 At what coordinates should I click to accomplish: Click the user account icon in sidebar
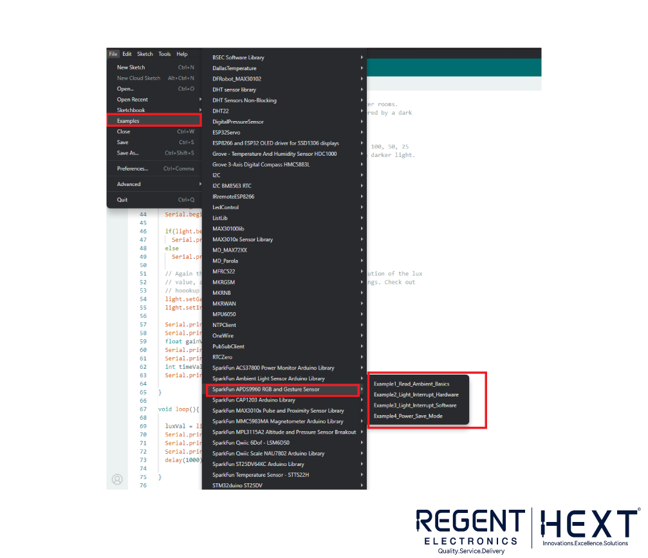pos(117,479)
